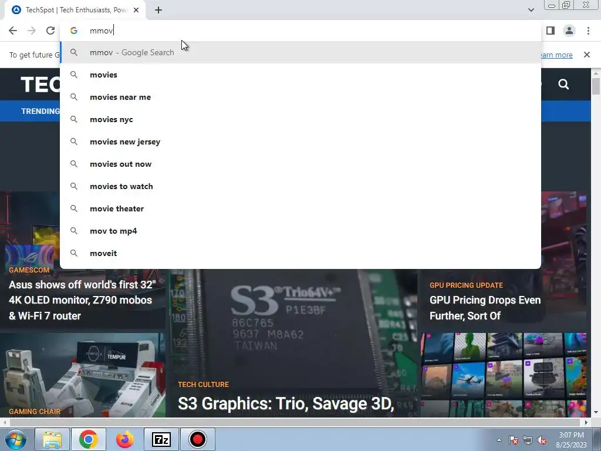601x451 pixels.
Task: Open a new browser tab
Action: click(158, 10)
